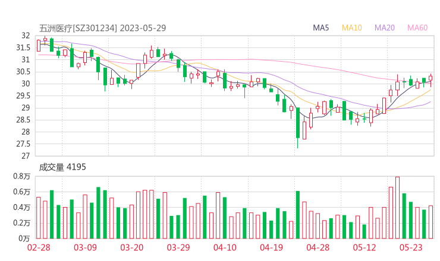
Task: Click the volume axis label 0.8万
Action: tap(21, 176)
